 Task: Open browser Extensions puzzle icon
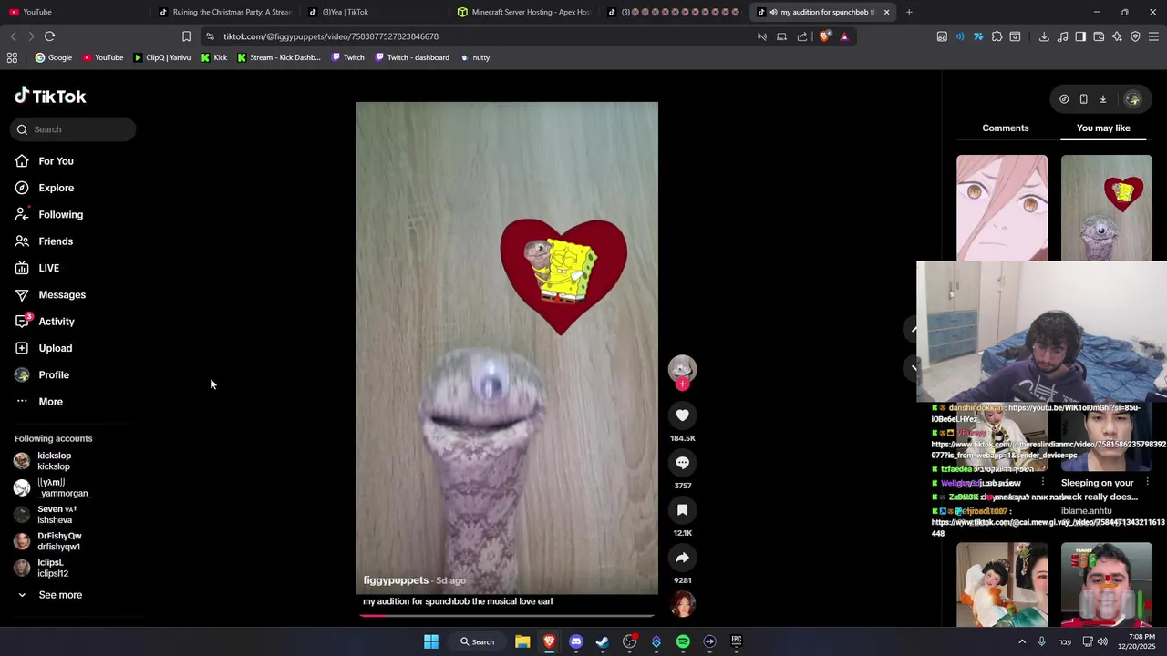pos(997,36)
